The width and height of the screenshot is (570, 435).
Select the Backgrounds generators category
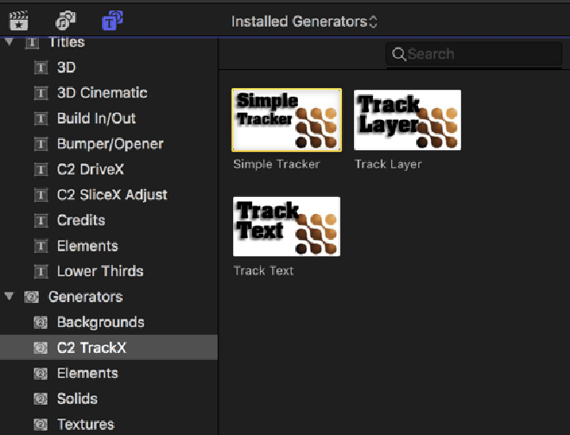tap(109, 322)
